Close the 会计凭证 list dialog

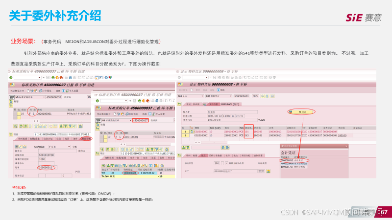point(346,146)
